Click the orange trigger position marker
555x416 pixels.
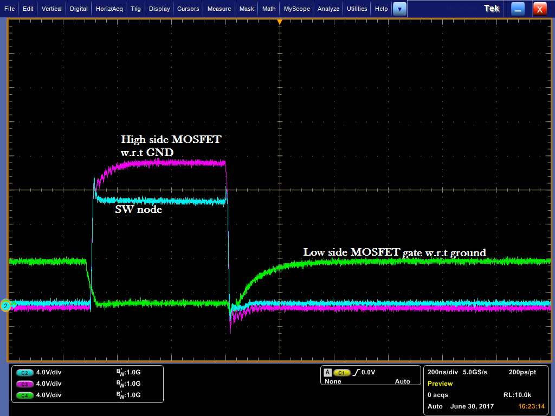[x=280, y=22]
